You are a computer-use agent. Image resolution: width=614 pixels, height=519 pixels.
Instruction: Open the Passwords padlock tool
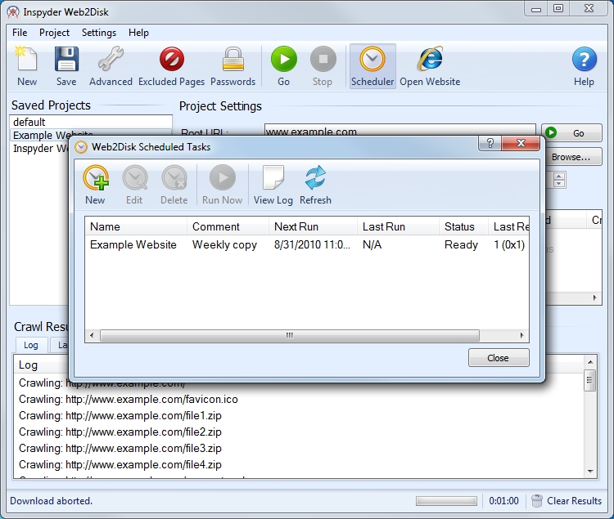point(233,65)
